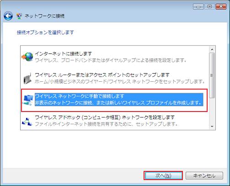Click the ad hoc network triangle icon
230x186 pixels.
[27, 122]
